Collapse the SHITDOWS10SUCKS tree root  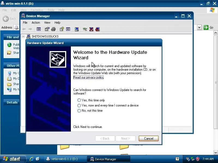click(23, 36)
